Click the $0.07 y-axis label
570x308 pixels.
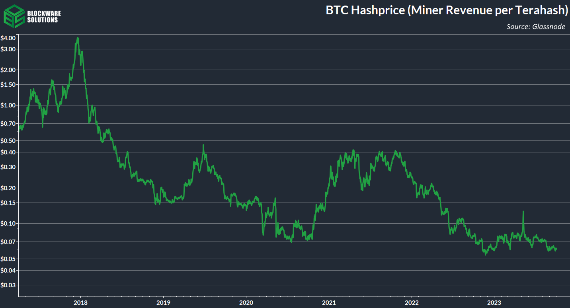(8, 242)
